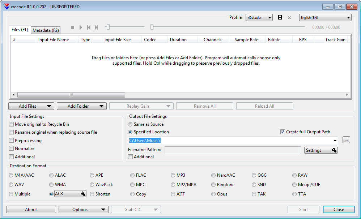The image size is (361, 219).
Task: Click the Close button
Action: pyautogui.click(x=339, y=210)
